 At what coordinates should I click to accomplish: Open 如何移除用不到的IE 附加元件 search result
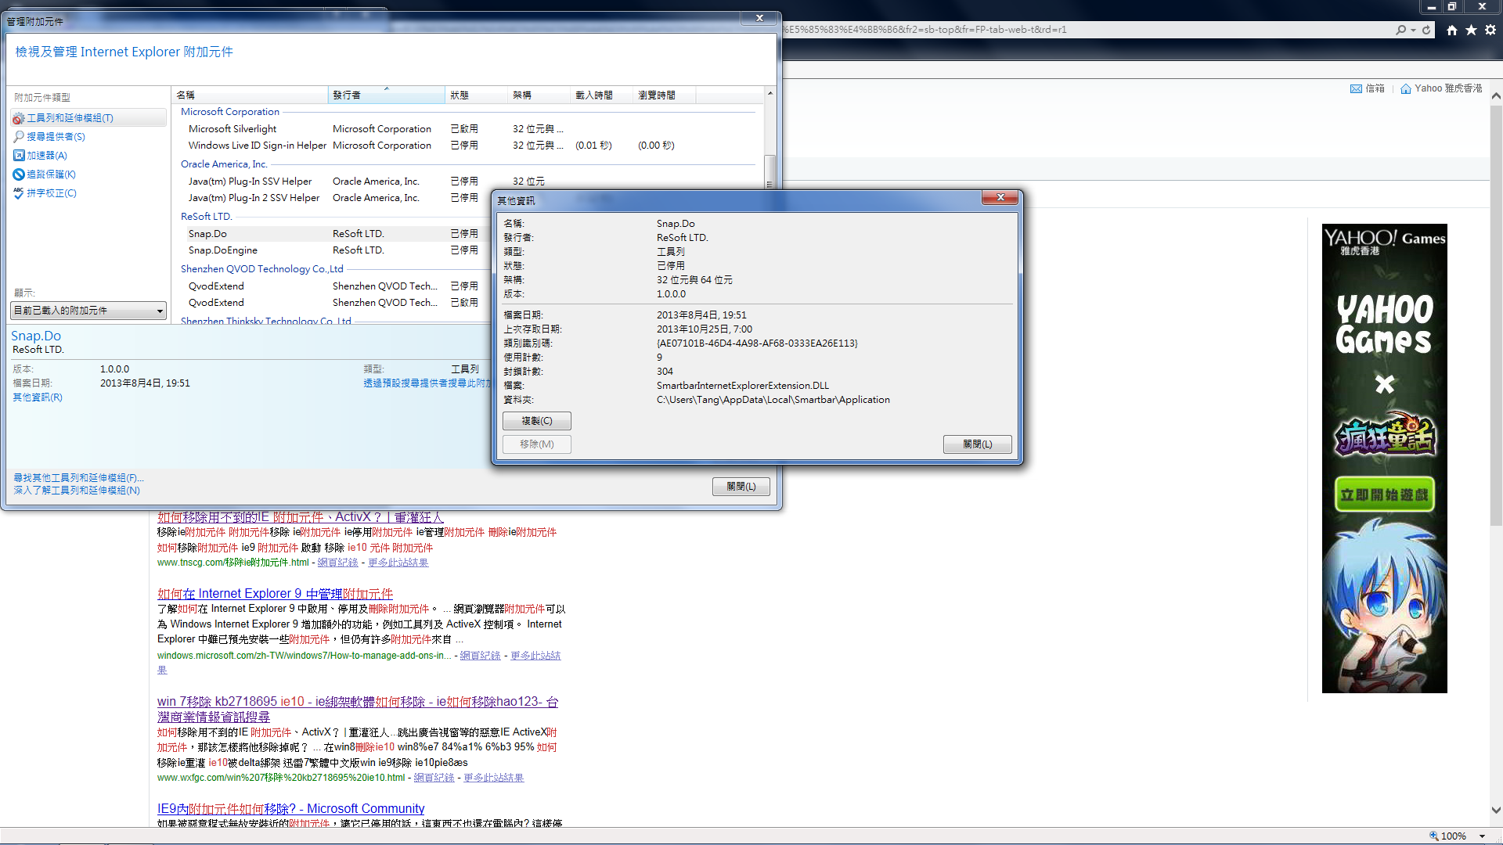[x=301, y=517]
